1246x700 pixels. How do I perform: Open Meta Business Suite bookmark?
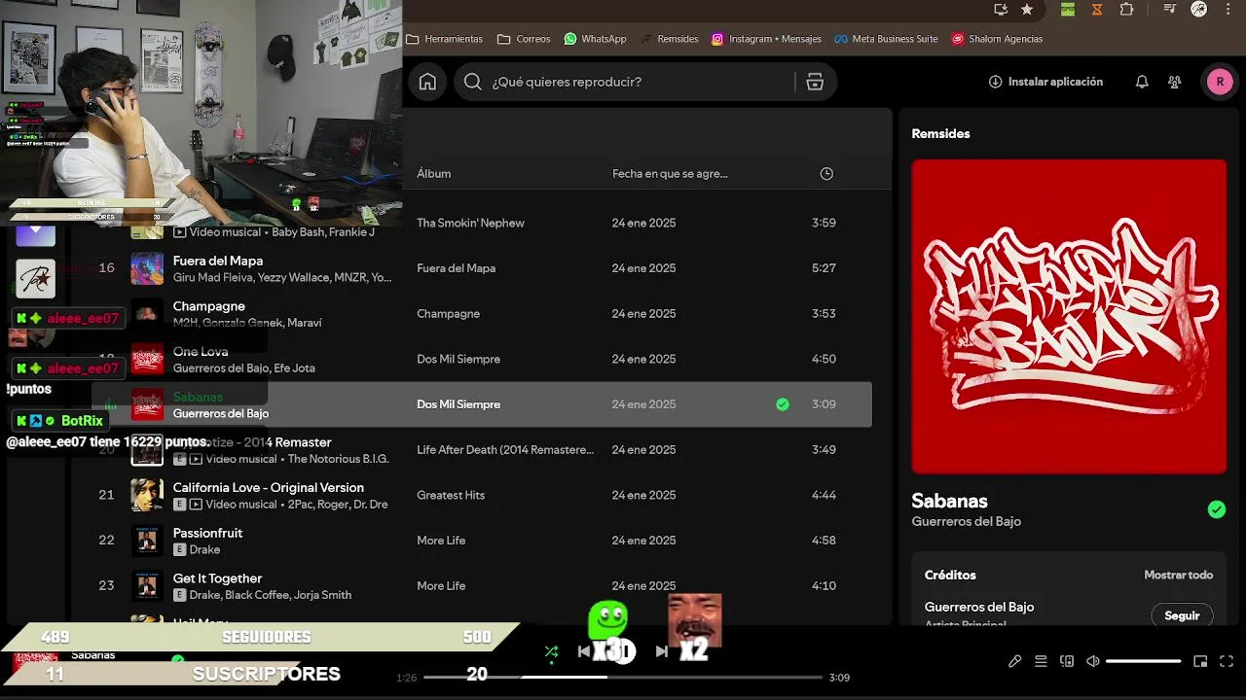[886, 39]
